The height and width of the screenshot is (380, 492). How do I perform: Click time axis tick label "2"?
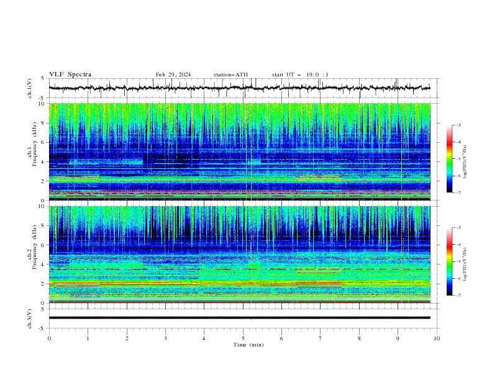pos(127,338)
